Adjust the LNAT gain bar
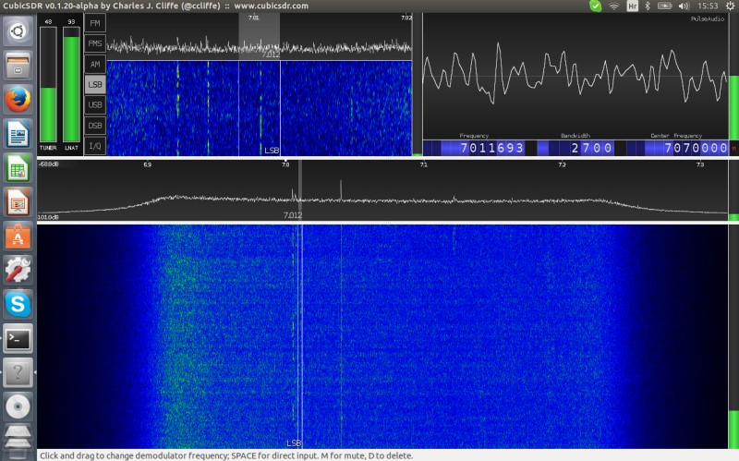Image resolution: width=739 pixels, height=461 pixels. coord(71,84)
